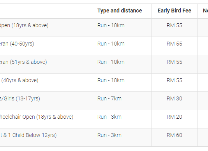Click the 'Early Bird Fee' column header

(174, 11)
